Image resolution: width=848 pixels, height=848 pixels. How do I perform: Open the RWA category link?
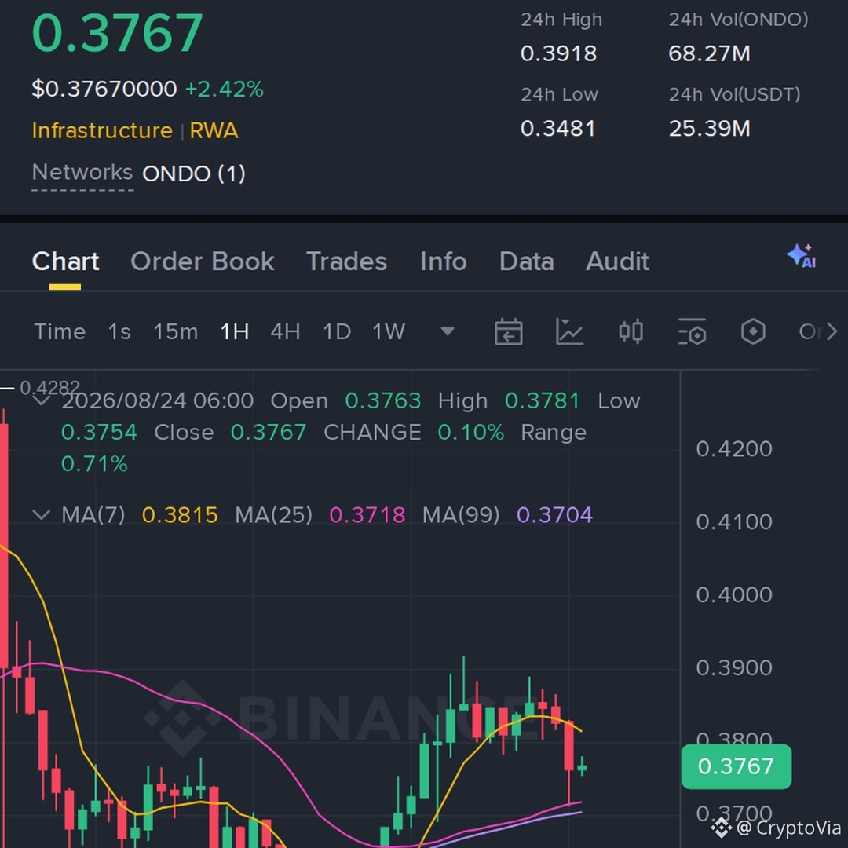[214, 131]
